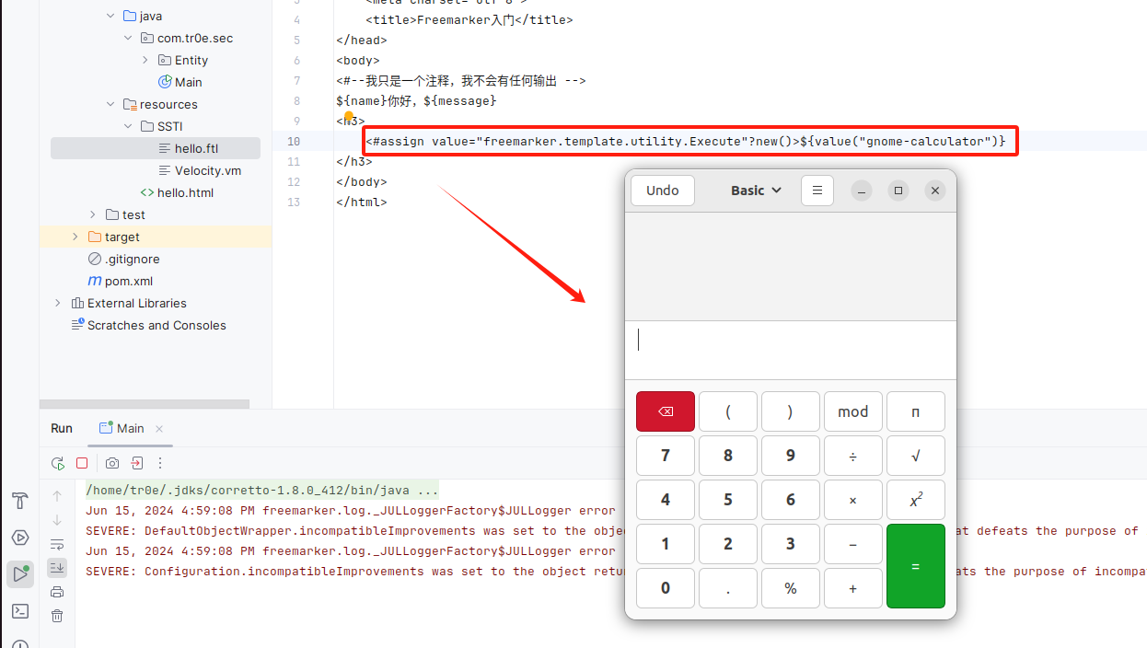Click the calculator open parenthesis key
This screenshot has height=648, width=1147.
coord(728,411)
